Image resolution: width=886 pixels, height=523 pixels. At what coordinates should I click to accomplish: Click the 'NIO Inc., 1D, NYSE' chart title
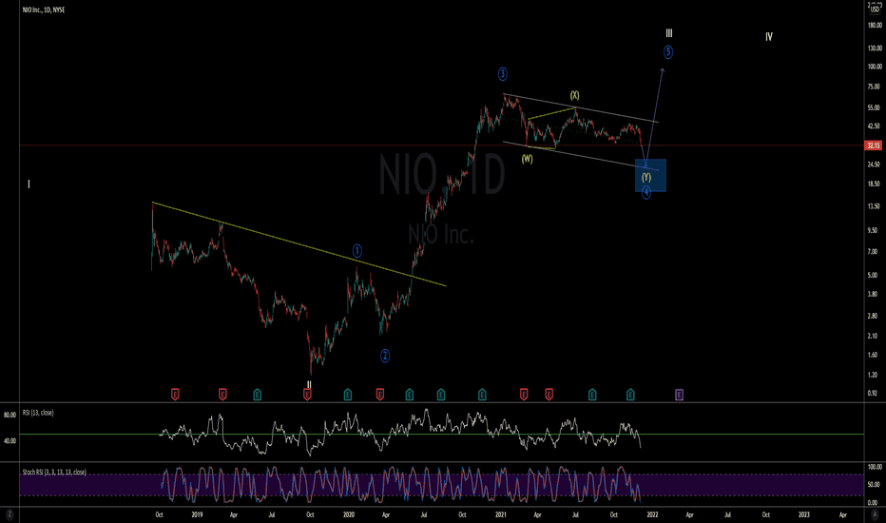point(44,10)
